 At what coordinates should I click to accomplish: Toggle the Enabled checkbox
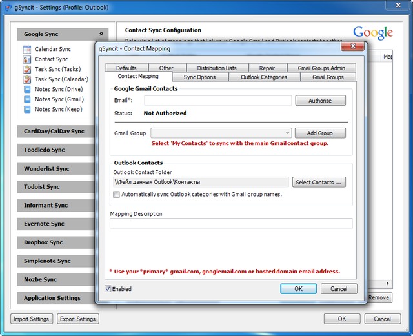click(x=108, y=289)
